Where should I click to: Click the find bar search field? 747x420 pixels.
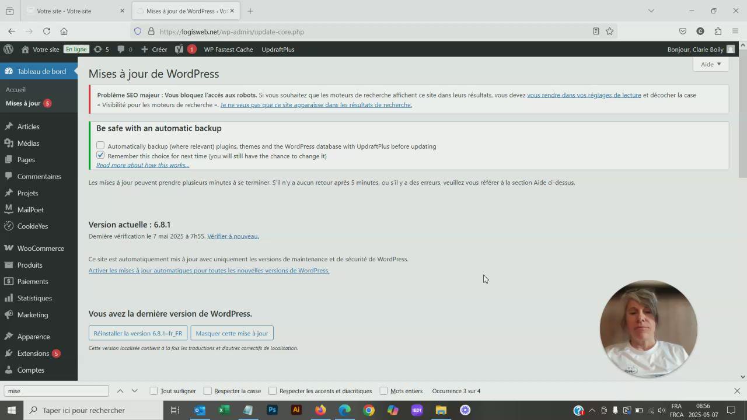click(x=56, y=391)
